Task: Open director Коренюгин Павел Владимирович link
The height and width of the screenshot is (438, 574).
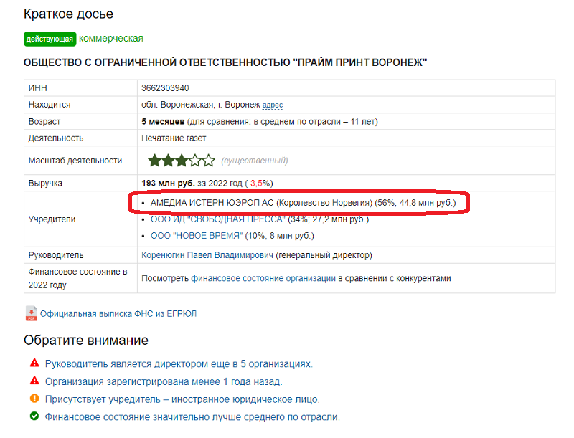Action: (207, 254)
